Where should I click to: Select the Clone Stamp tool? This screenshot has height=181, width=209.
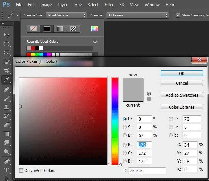(x=6, y=107)
